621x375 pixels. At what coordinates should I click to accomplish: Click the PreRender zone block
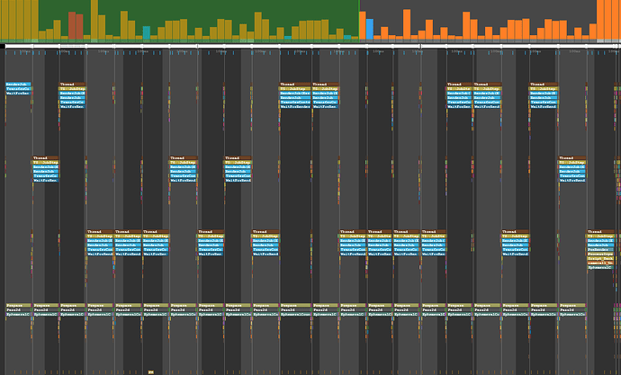point(600,250)
